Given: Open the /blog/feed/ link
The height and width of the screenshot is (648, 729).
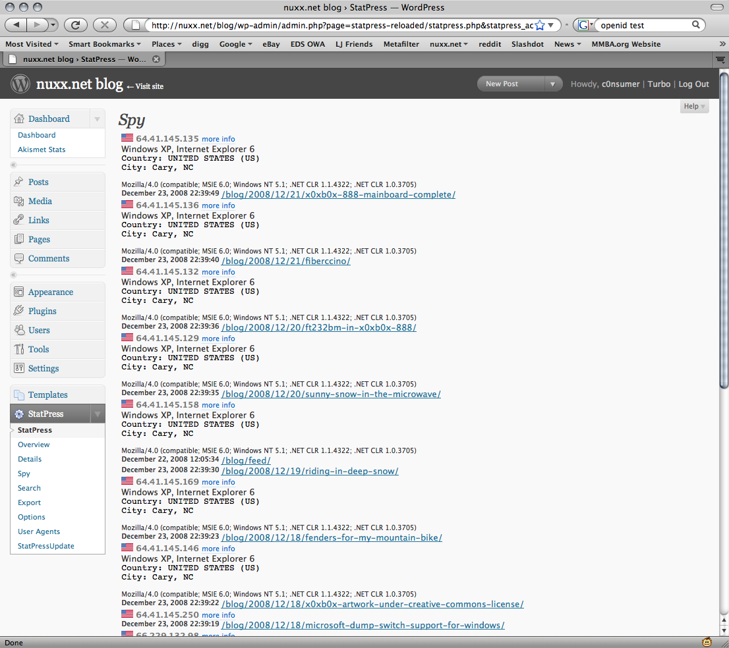Looking at the screenshot, I should coord(246,460).
